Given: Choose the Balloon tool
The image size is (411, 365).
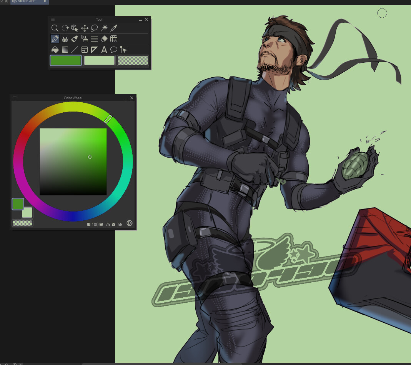Looking at the screenshot, I should pyautogui.click(x=114, y=49).
